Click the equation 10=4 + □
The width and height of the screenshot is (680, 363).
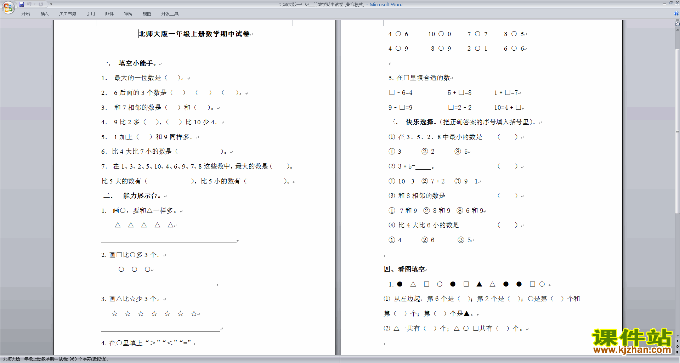[508, 108]
